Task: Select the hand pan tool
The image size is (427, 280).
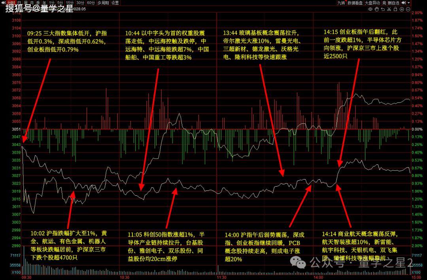Action: tap(377, 9)
